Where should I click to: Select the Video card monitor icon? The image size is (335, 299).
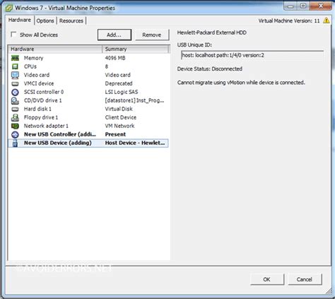click(15, 75)
